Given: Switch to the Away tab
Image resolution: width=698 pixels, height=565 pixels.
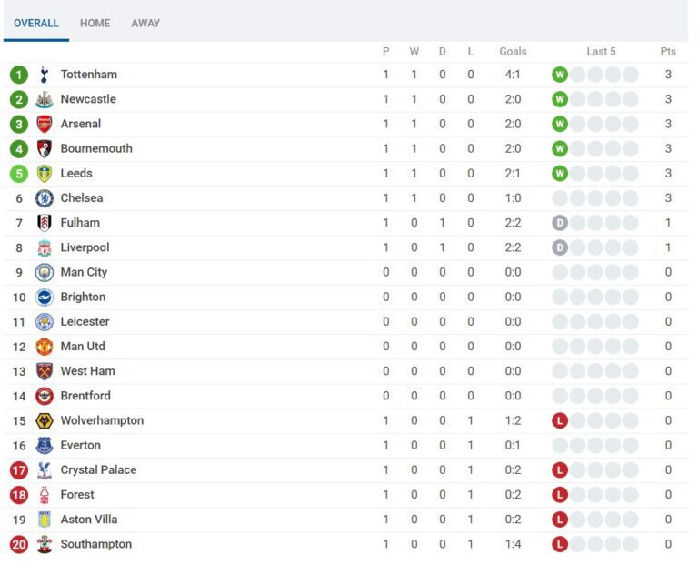Looking at the screenshot, I should point(145,24).
